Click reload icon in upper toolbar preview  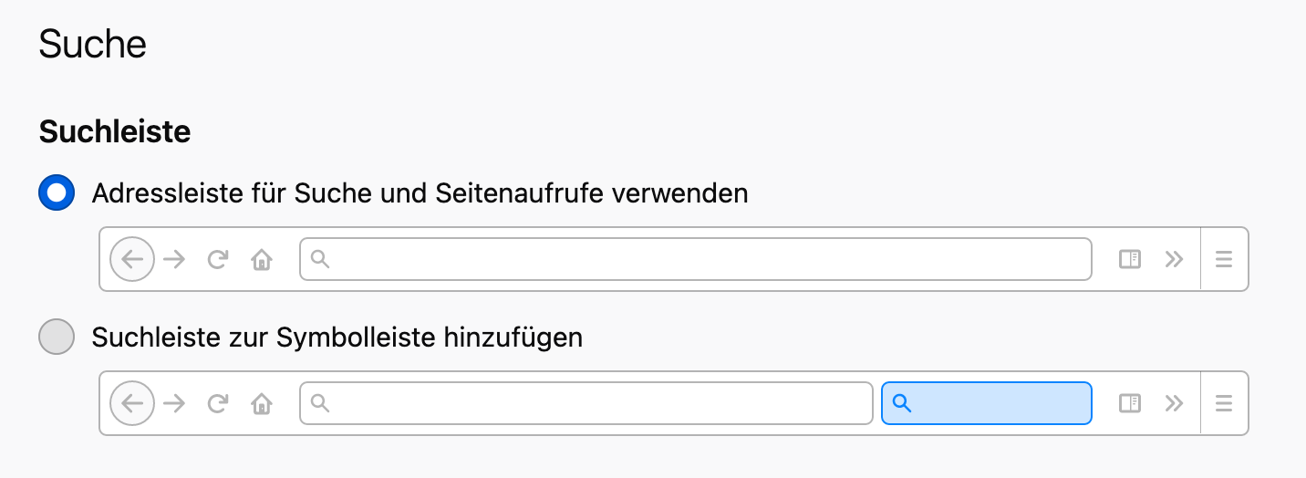pos(217,259)
